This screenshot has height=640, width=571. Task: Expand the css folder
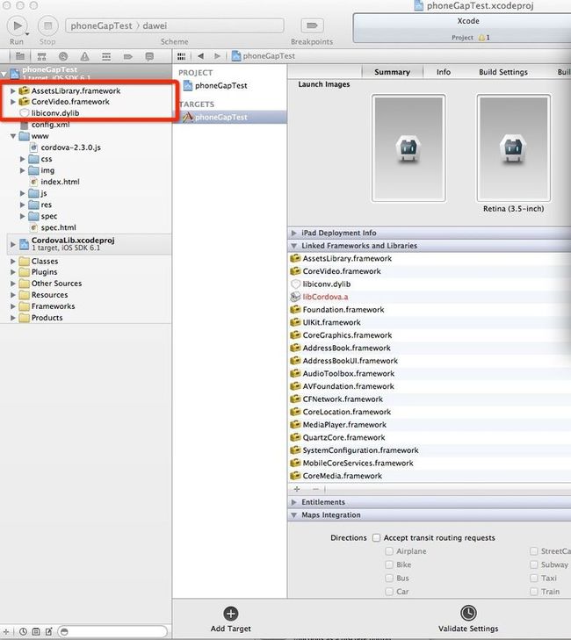point(23,159)
